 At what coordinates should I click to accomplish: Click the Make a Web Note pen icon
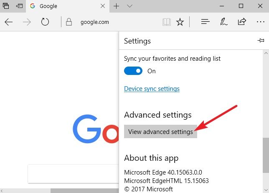point(223,22)
